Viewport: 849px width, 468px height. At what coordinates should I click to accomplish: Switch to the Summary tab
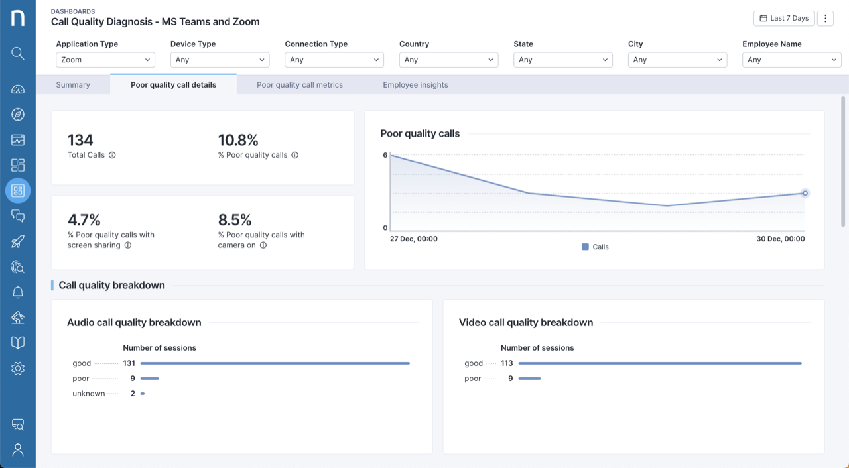point(73,85)
